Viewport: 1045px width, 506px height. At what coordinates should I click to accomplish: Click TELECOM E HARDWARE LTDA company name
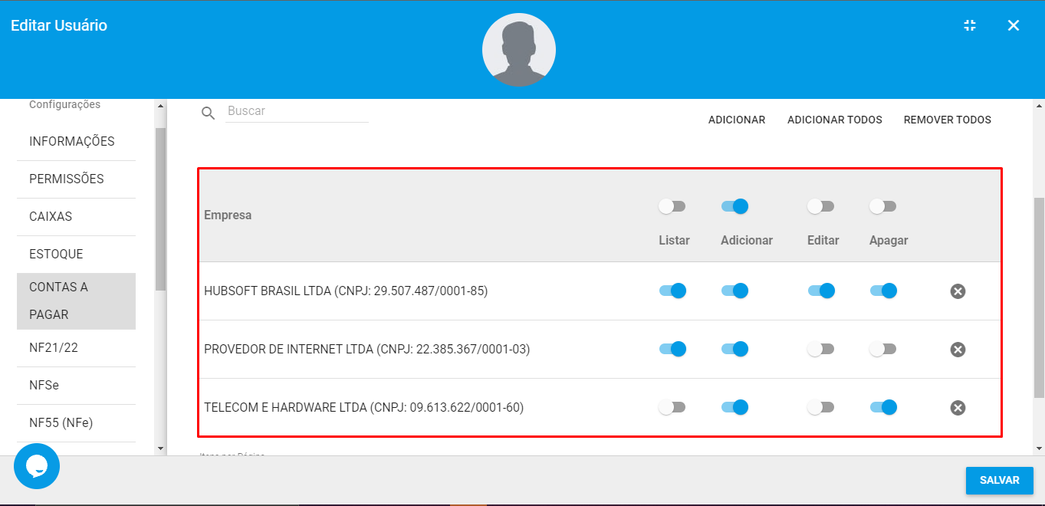point(363,408)
